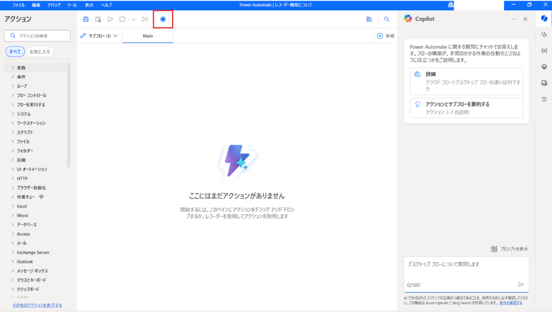Click the magnifier search icon in flow toolbar
This screenshot has width=552, height=312.
point(387,19)
